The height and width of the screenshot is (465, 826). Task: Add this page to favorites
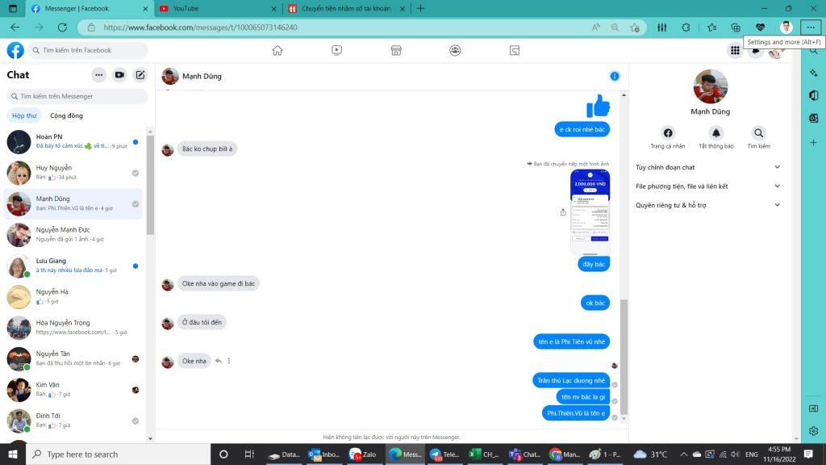pos(635,27)
